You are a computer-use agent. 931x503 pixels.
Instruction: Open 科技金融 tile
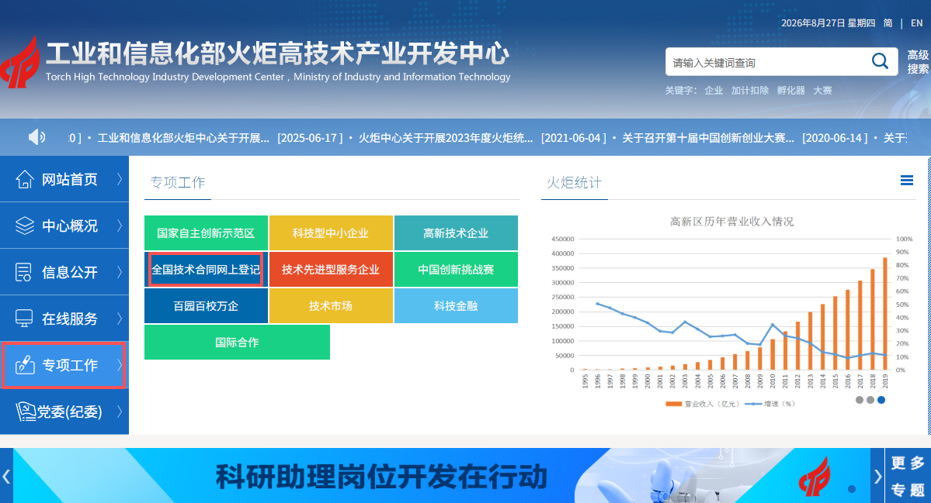click(x=456, y=305)
